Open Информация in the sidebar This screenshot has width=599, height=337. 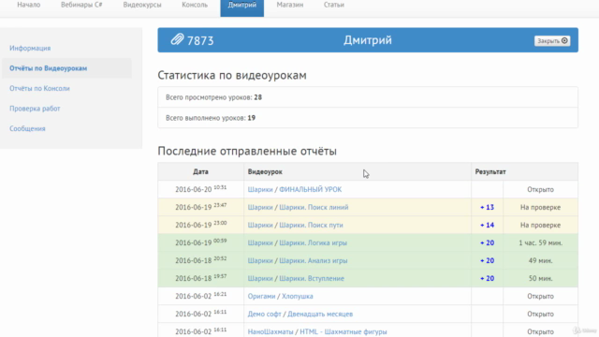(30, 48)
